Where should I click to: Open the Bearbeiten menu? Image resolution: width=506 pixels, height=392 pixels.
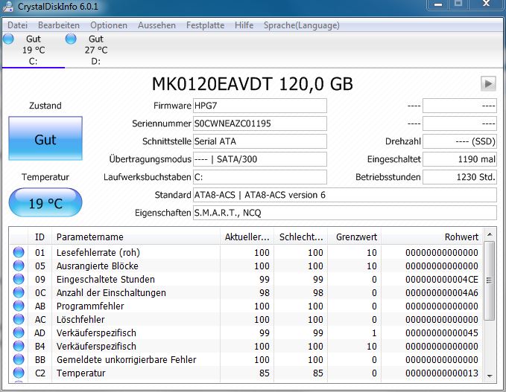[x=59, y=25]
